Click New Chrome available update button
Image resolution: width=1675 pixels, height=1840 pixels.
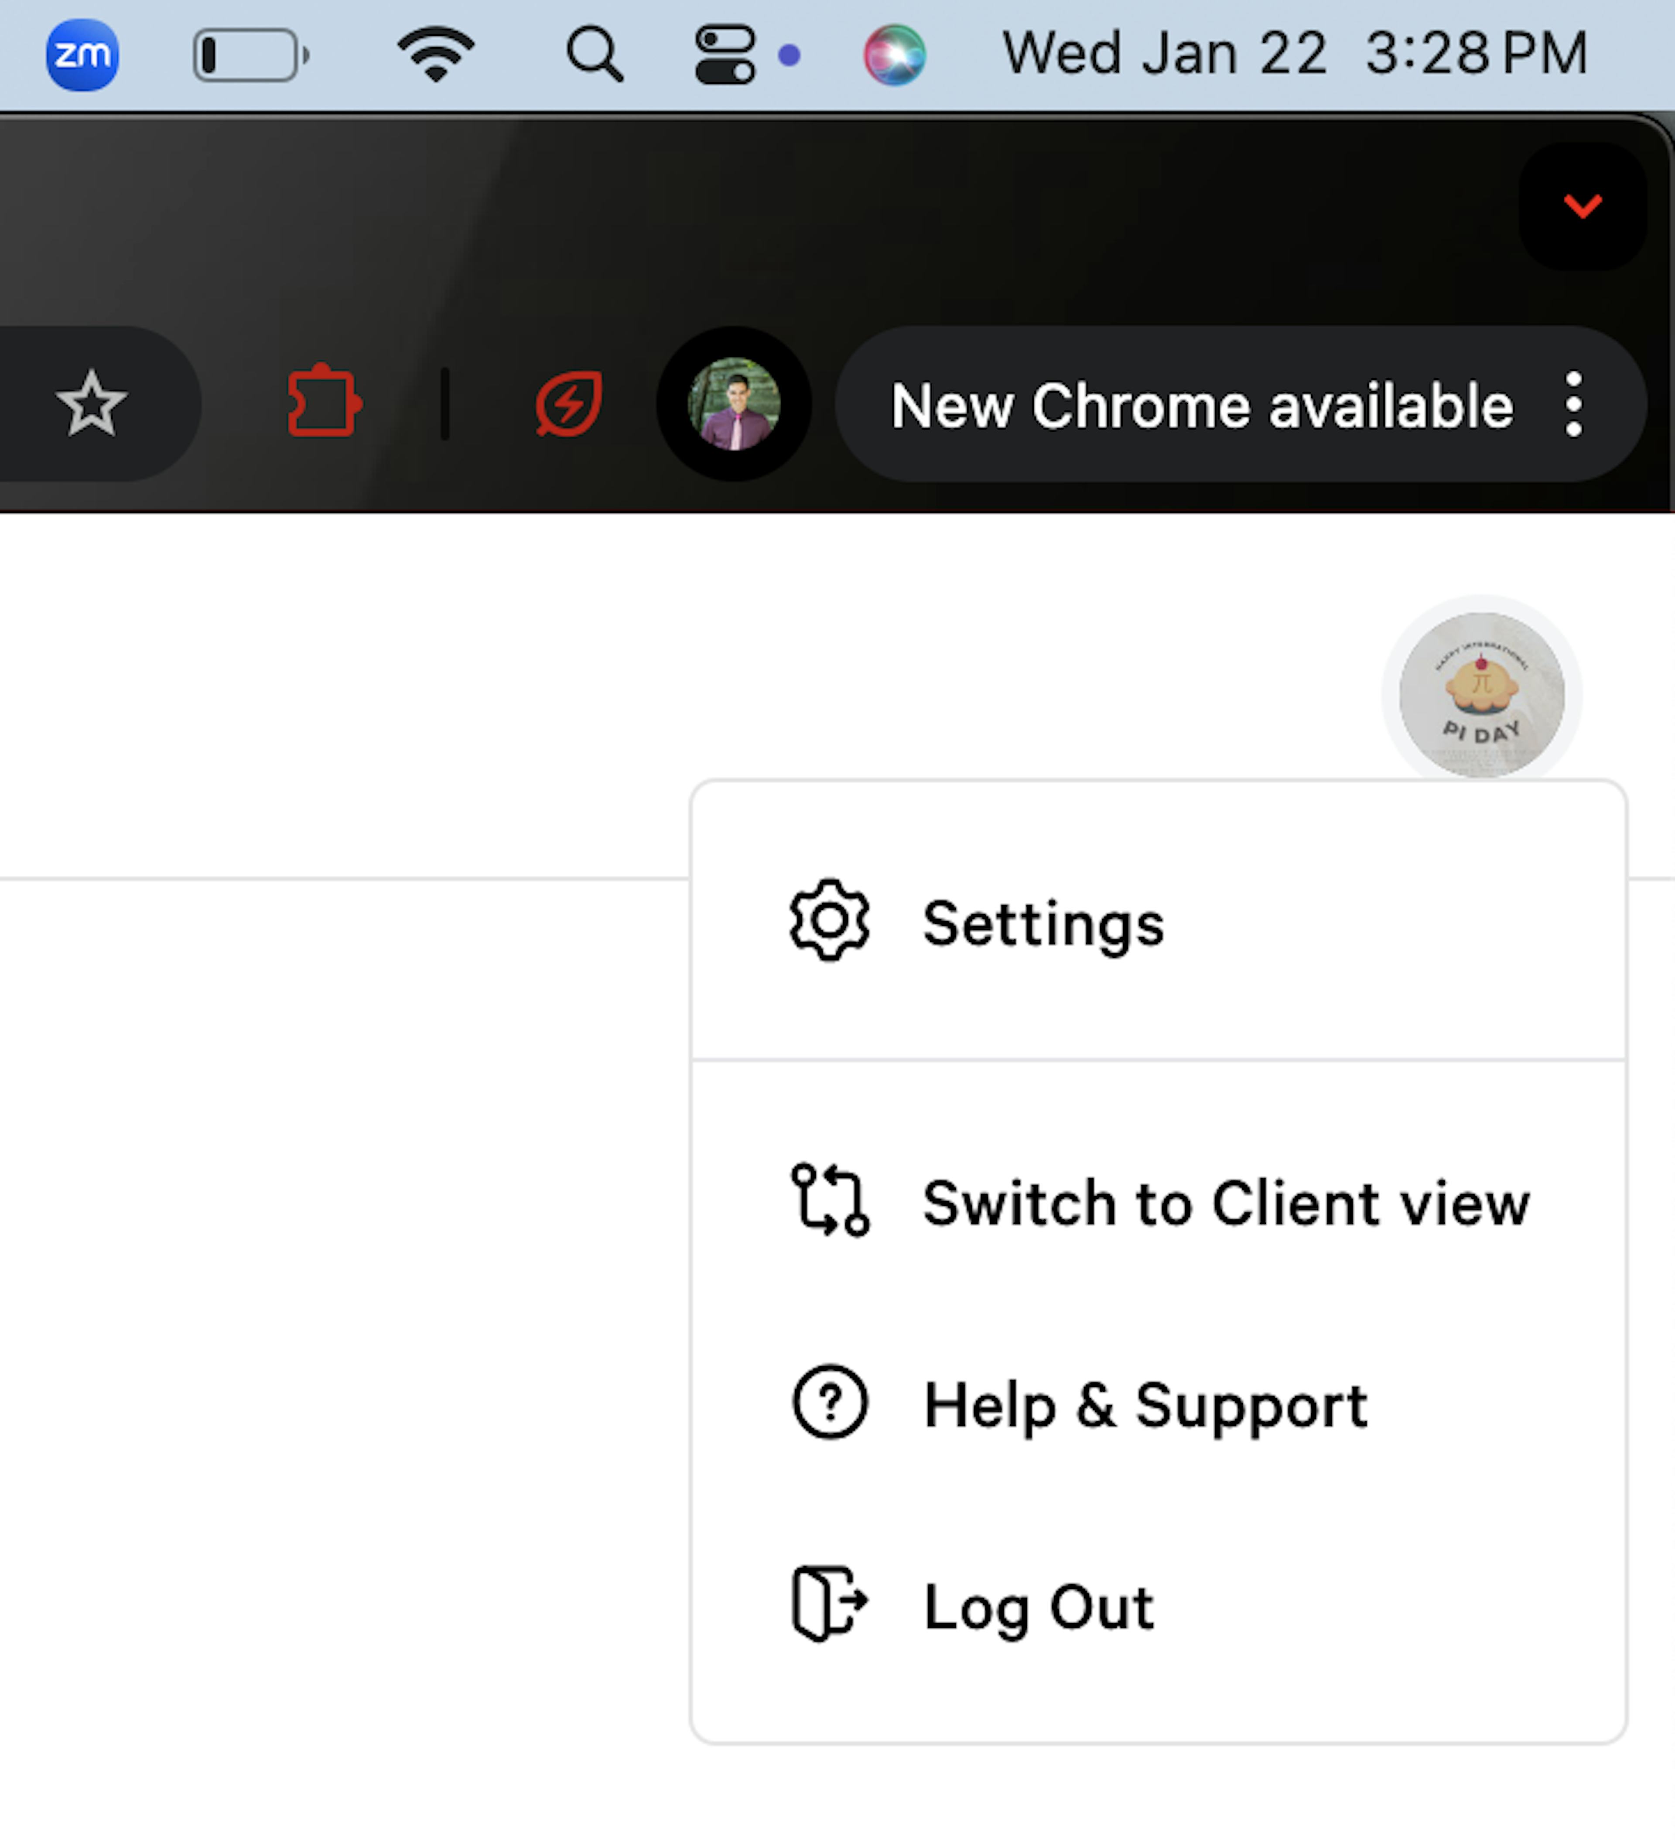(1201, 405)
